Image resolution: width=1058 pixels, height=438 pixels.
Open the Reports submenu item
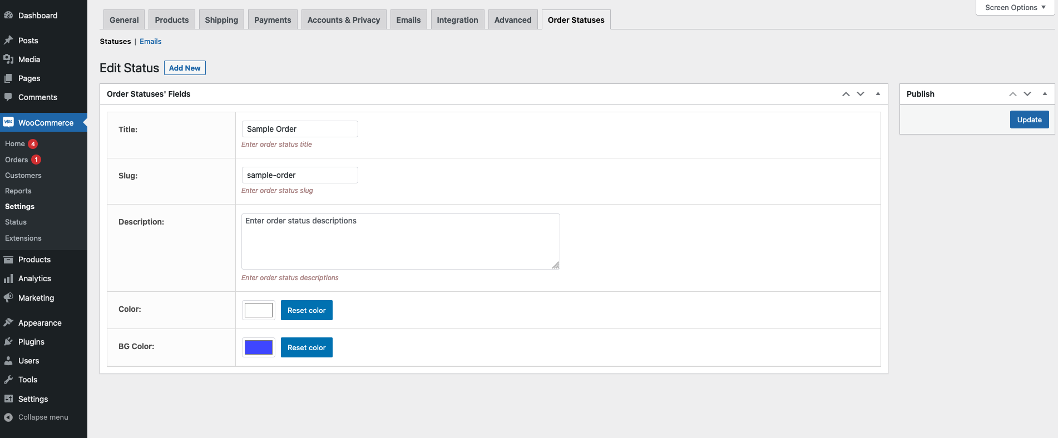[18, 191]
